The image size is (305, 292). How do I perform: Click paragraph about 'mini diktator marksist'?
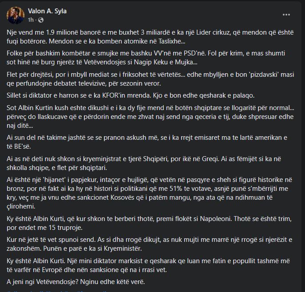[x=148, y=265]
